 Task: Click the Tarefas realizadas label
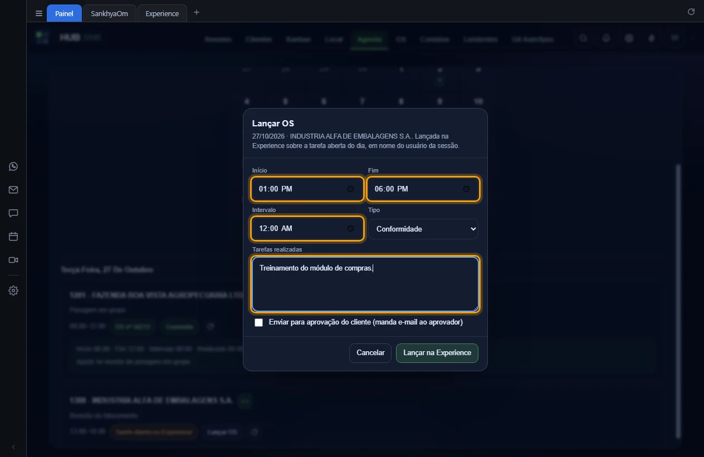pos(277,249)
